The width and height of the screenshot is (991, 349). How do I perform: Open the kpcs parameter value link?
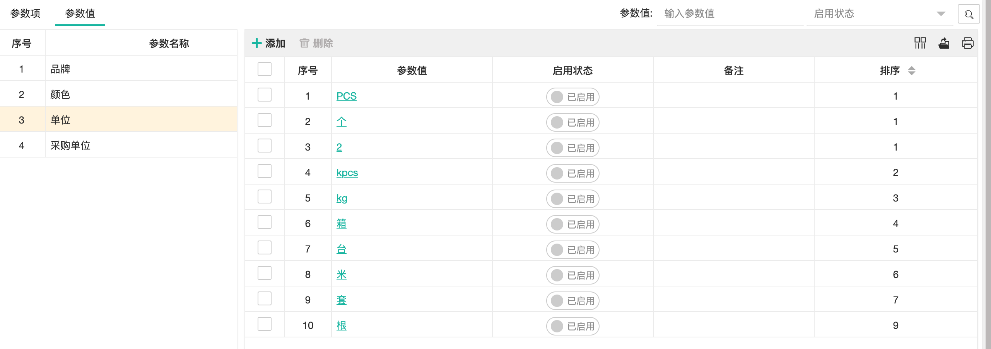click(347, 173)
